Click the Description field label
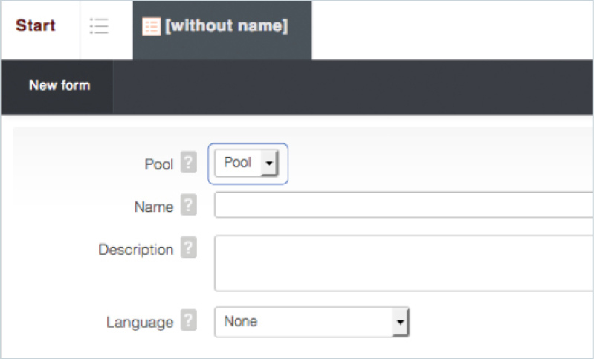594x359 pixels. (x=135, y=250)
